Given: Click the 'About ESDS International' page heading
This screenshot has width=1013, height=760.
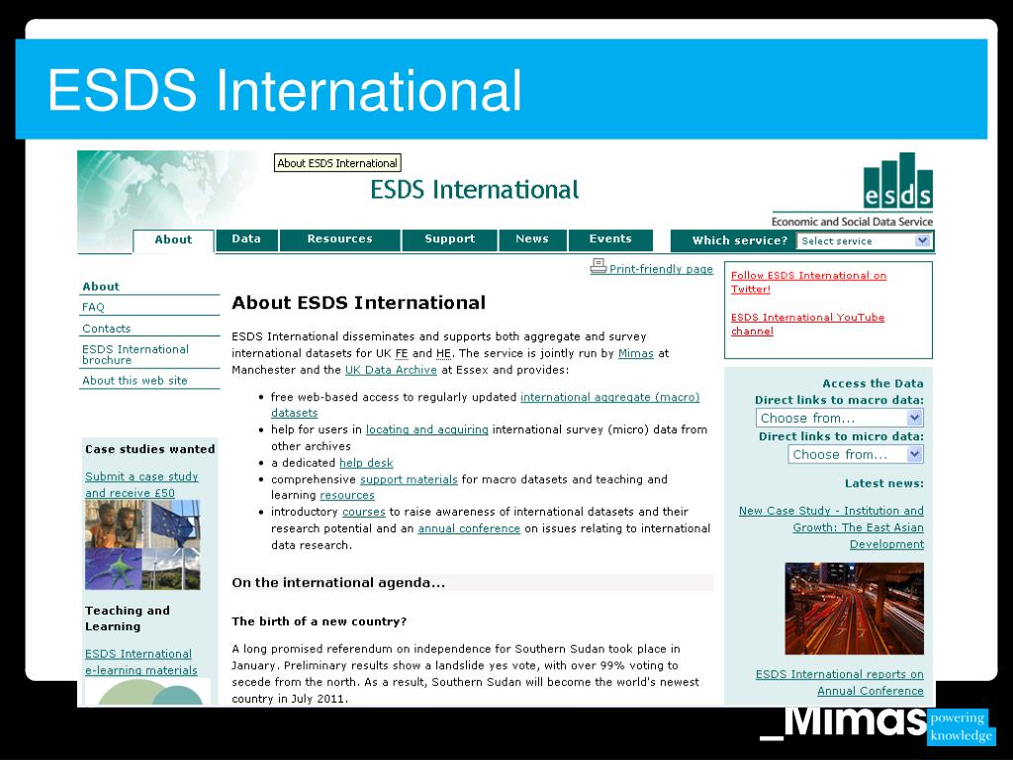Looking at the screenshot, I should 358,303.
